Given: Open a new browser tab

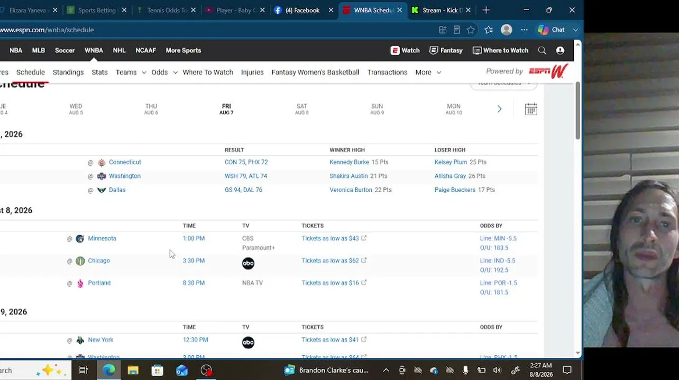Looking at the screenshot, I should click(x=486, y=10).
